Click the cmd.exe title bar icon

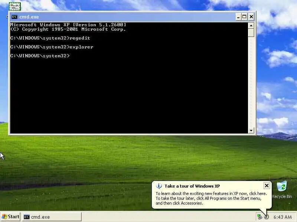(14, 17)
